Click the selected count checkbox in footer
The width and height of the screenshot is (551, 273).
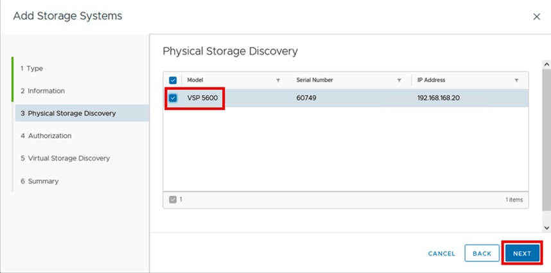click(x=172, y=199)
